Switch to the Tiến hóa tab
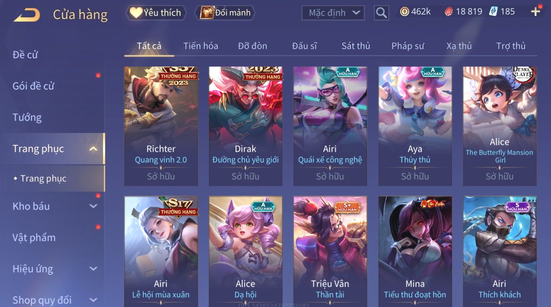This screenshot has height=307, width=551. pyautogui.click(x=201, y=46)
